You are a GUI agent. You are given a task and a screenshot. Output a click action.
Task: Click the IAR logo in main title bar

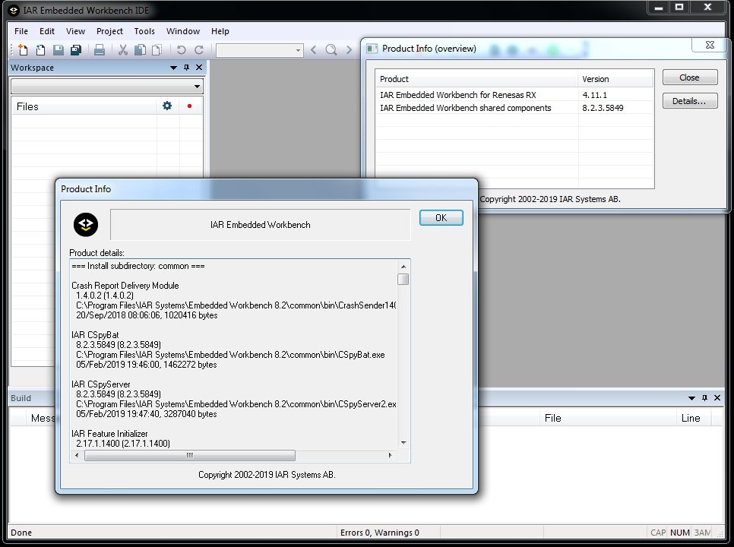click(x=14, y=11)
